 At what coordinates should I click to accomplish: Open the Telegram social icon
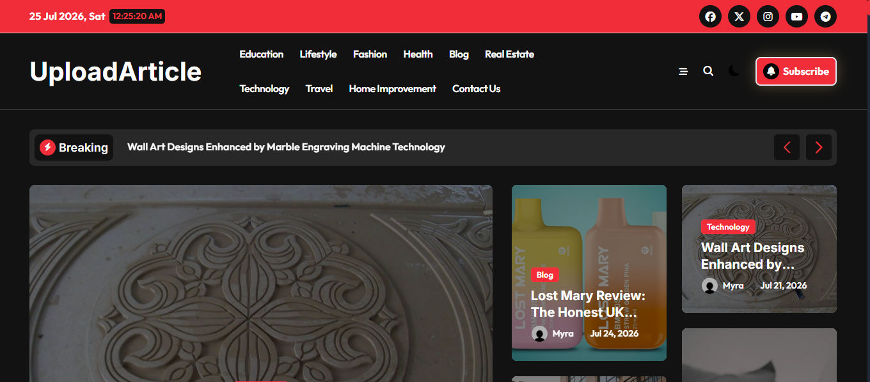click(825, 17)
